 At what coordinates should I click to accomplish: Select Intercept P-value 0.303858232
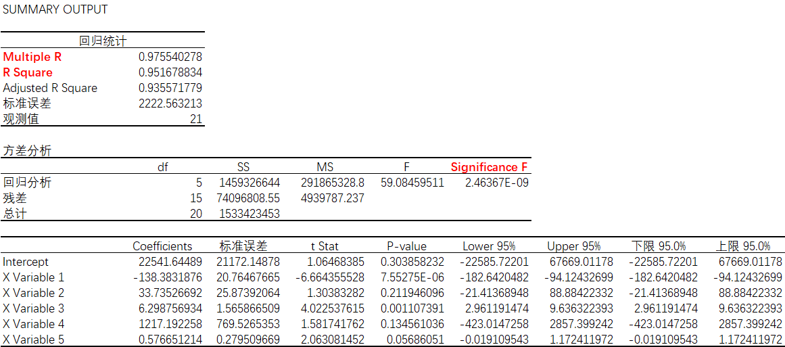click(412, 261)
